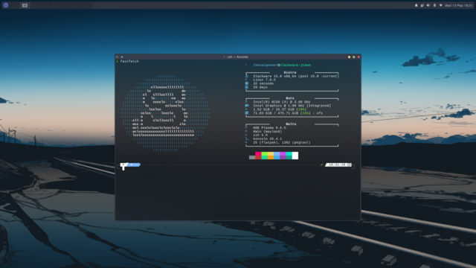Click the 'zsh 5.9' shell line

(260, 135)
